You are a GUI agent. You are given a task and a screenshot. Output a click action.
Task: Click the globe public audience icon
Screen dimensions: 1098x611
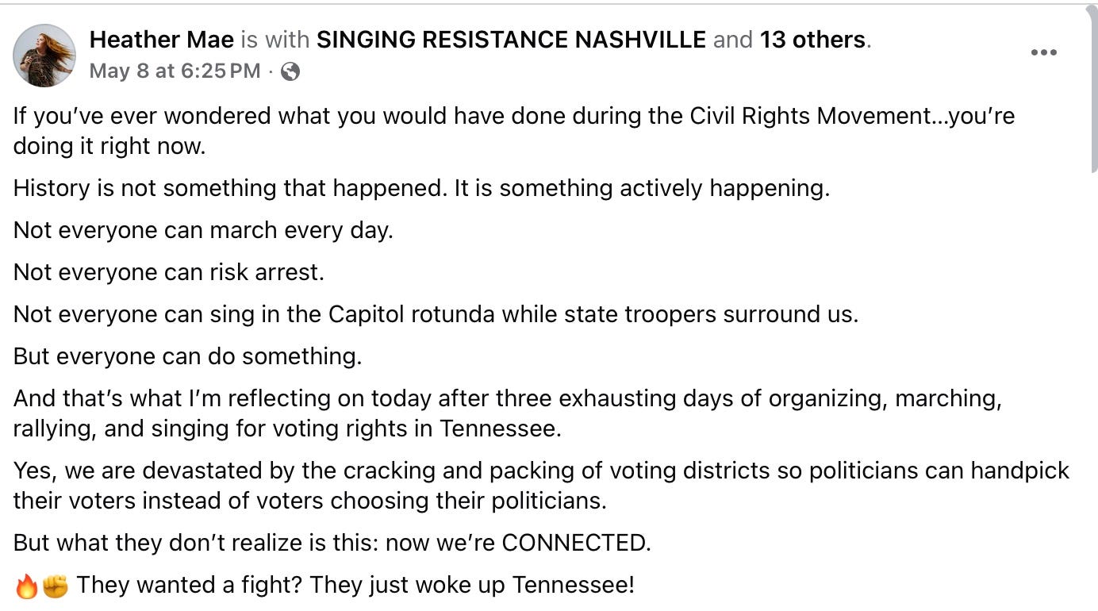click(290, 71)
